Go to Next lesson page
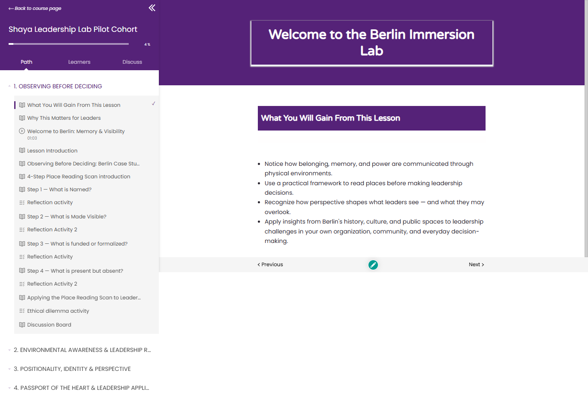This screenshot has height=420, width=588. point(477,264)
